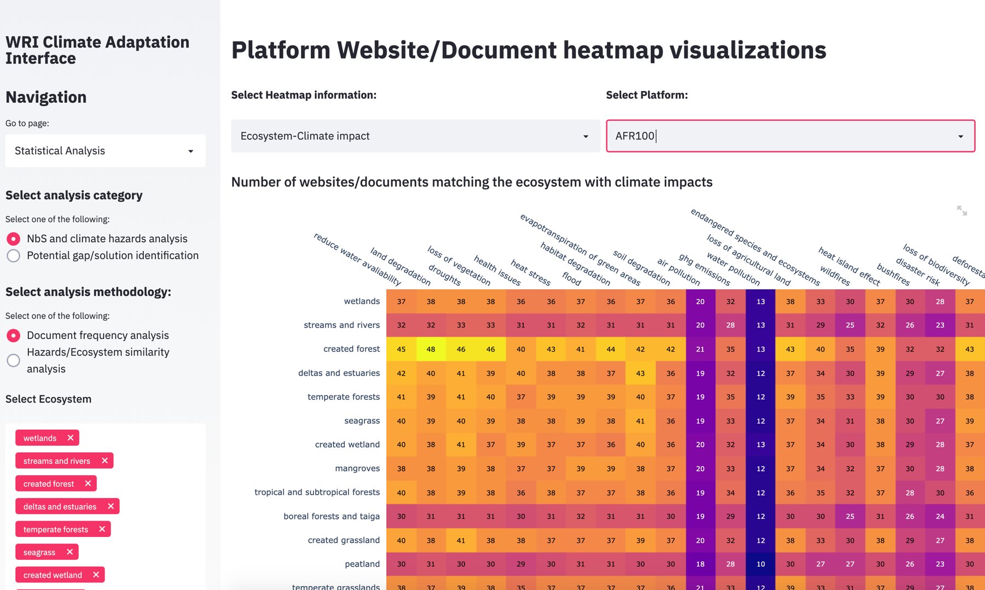The width and height of the screenshot is (985, 590).
Task: Open the Go to page dropdown
Action: tap(106, 150)
